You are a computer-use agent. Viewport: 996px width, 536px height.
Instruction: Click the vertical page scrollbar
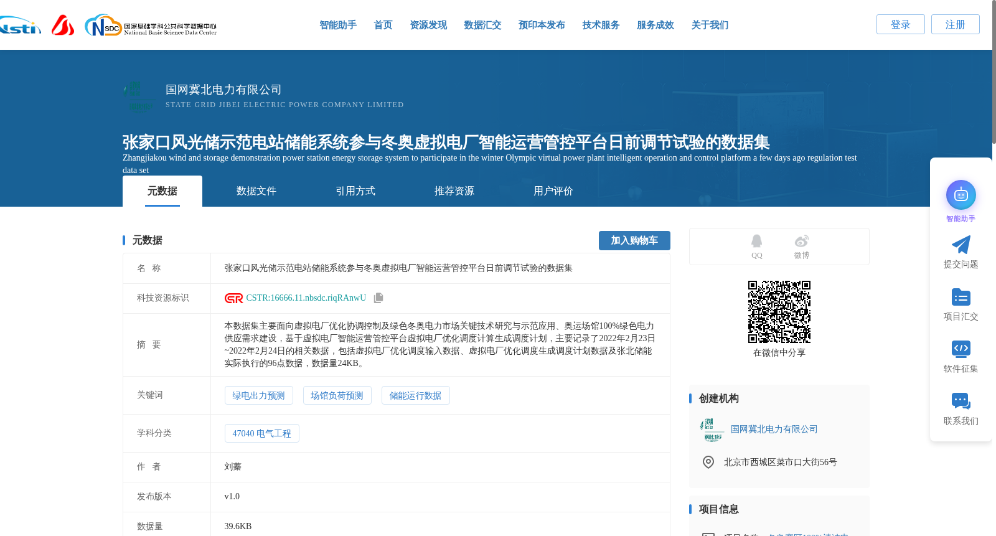[994, 72]
